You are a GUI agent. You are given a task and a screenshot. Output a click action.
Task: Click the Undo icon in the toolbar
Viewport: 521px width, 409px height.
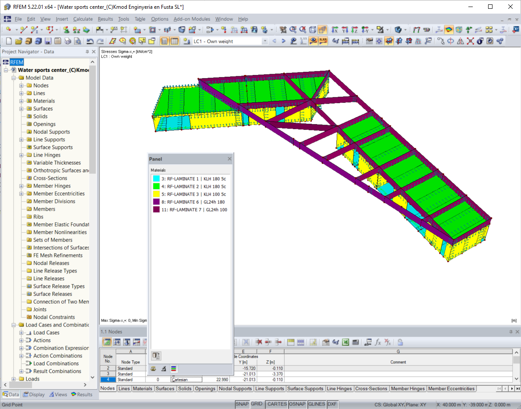(x=91, y=41)
